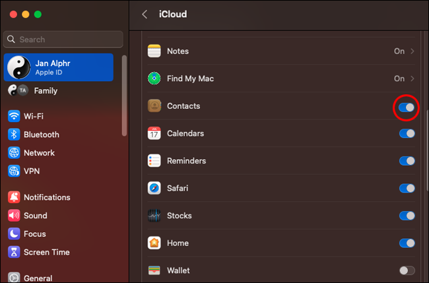Switch off the Home toggle

(x=407, y=243)
